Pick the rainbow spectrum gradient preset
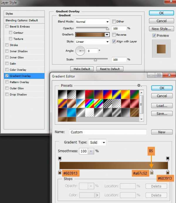The width and height of the screenshot is (176, 203). [x=89, y=104]
